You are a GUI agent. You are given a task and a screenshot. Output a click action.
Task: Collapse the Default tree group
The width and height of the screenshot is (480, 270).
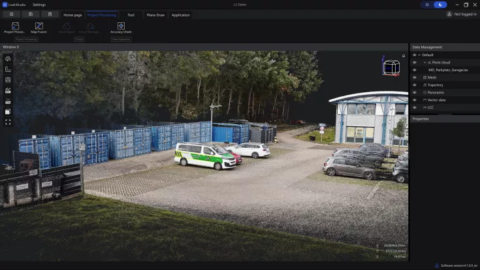(419, 55)
